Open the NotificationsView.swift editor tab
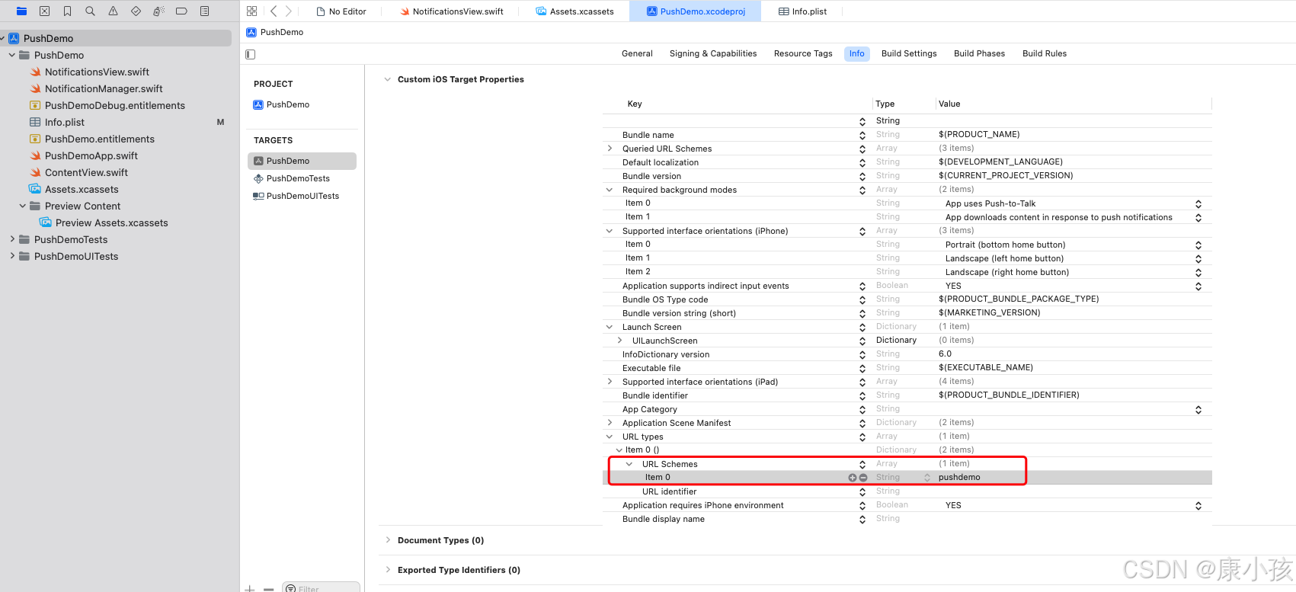This screenshot has width=1296, height=592. tap(452, 11)
